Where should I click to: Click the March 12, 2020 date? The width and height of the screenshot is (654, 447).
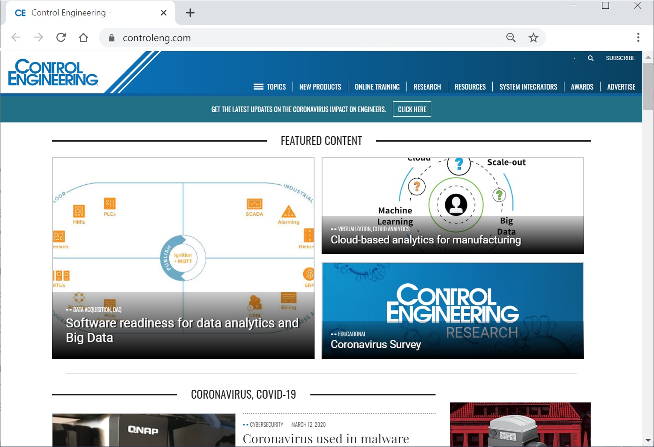[308, 424]
